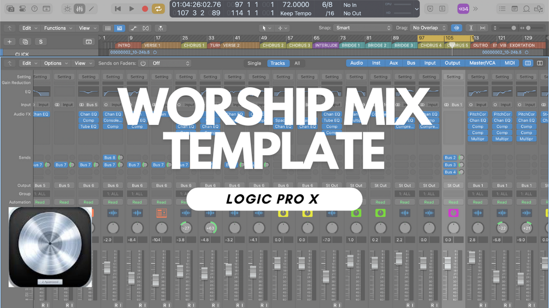Open the List Editors icon
The height and width of the screenshot is (308, 549).
pyautogui.click(x=502, y=9)
